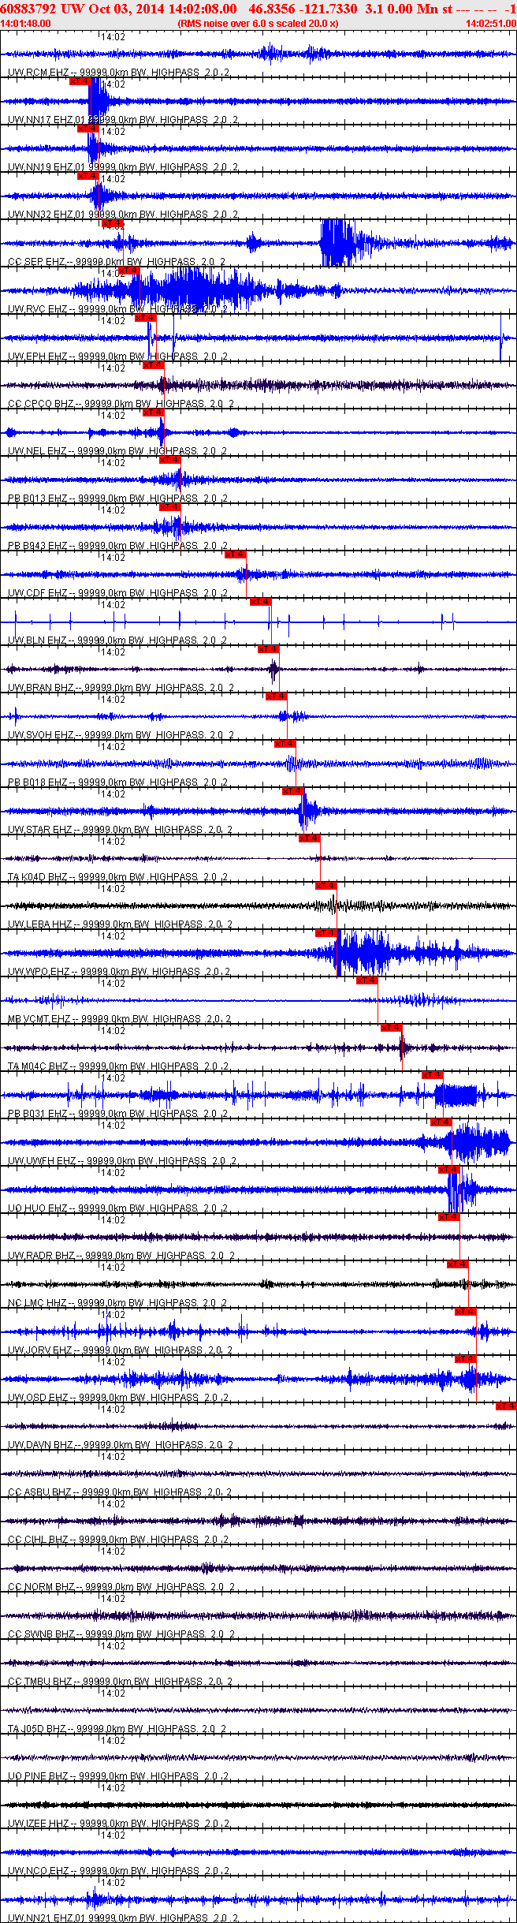Click red pick marker on the UW.RADR trace
The image size is (517, 1923).
tap(448, 1216)
